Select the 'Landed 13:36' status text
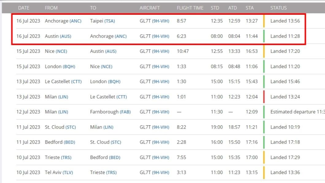 (x=285, y=172)
